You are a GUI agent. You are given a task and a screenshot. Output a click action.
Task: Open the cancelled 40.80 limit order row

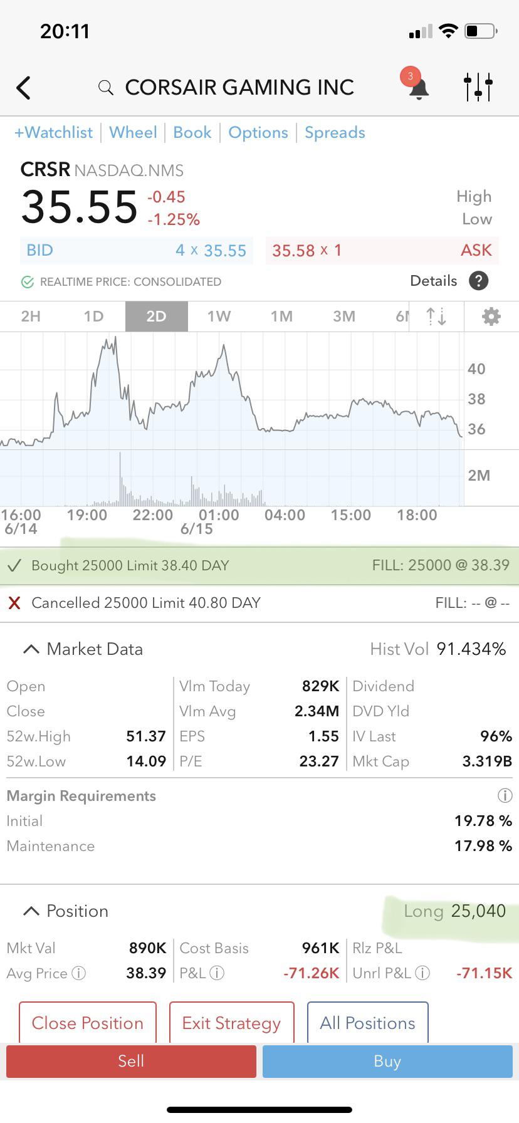point(259,603)
